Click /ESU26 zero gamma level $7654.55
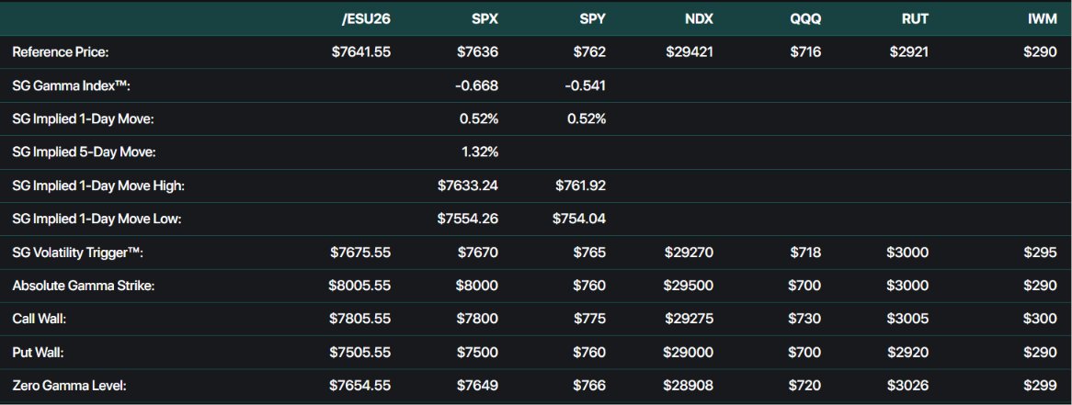 361,386
